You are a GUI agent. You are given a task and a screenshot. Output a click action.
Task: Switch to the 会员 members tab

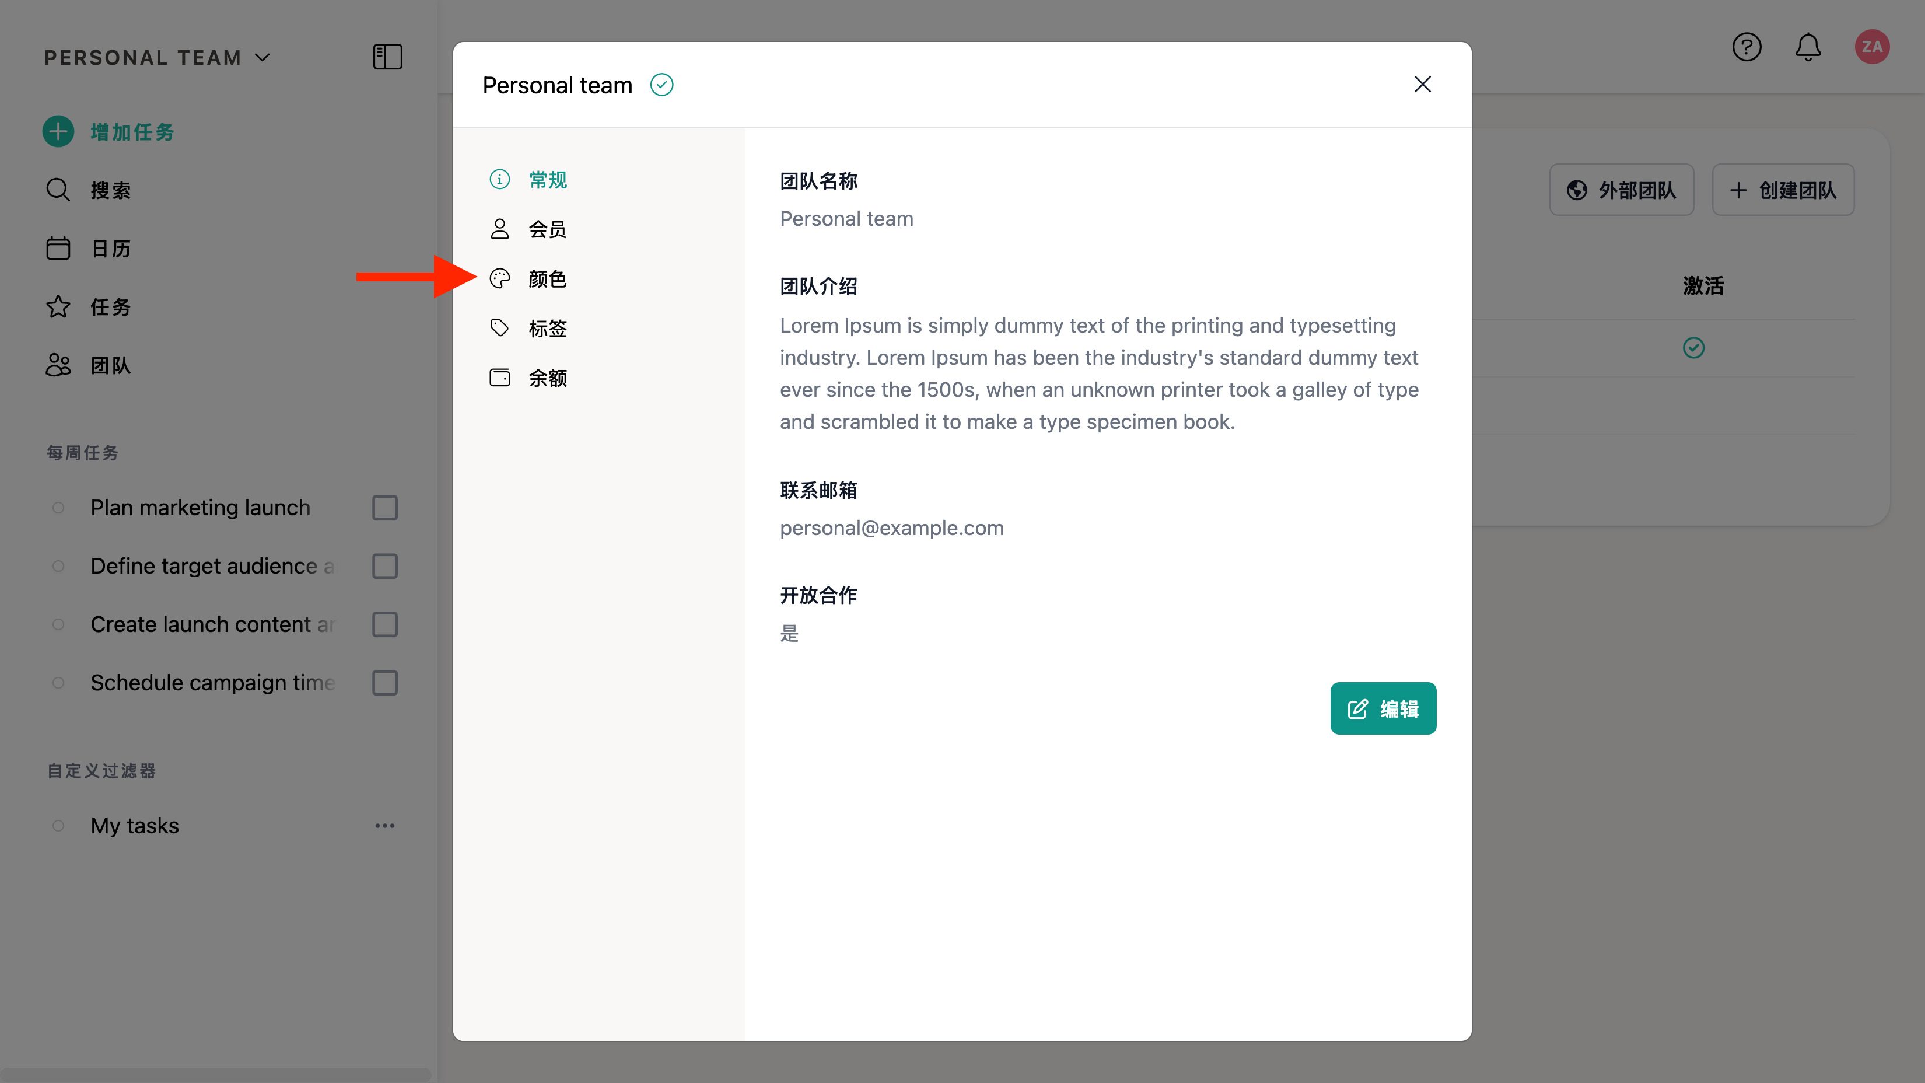point(547,229)
